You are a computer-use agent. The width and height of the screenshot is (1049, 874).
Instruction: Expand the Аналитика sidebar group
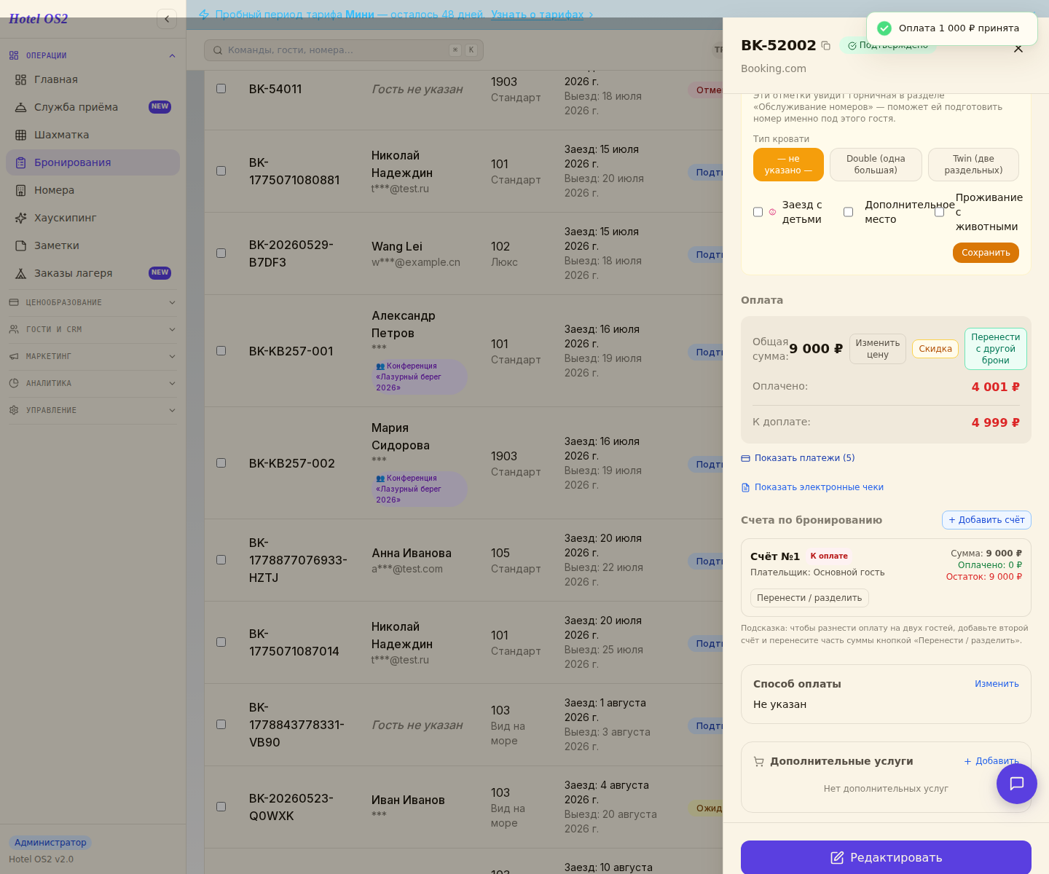coord(93,383)
